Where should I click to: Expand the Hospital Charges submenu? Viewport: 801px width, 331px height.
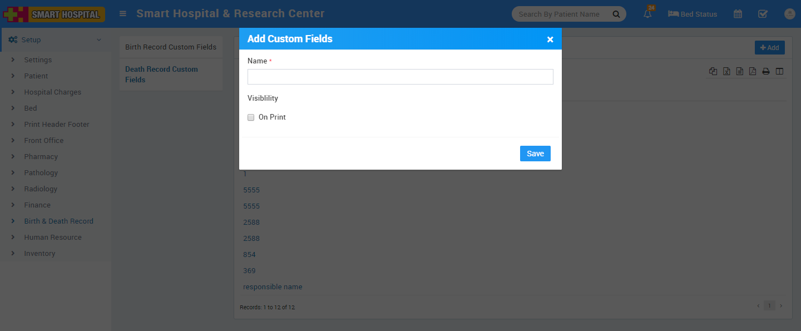tap(52, 92)
